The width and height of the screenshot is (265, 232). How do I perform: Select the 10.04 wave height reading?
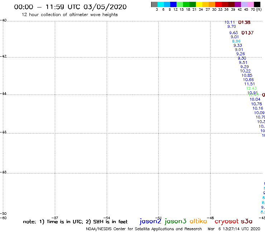pos(255,99)
